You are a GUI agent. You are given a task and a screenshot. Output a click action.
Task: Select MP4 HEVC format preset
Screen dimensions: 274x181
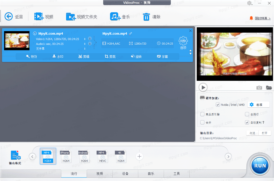point(103,156)
